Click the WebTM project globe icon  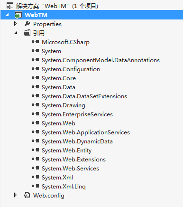(x=18, y=15)
